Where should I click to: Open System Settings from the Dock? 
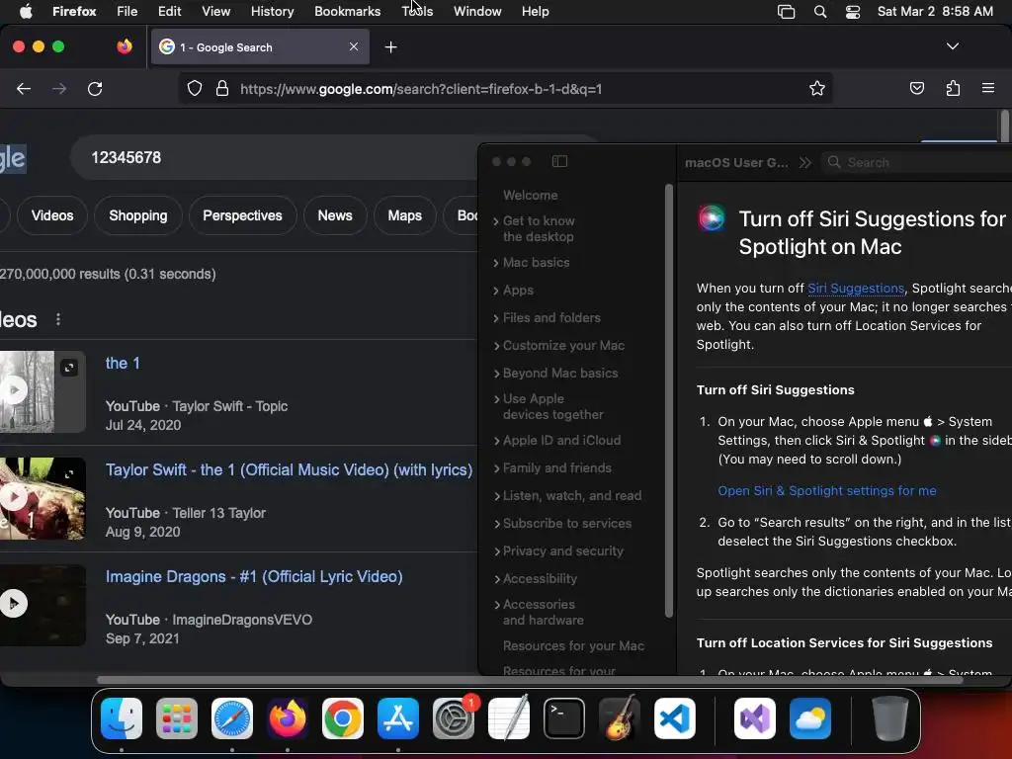[x=454, y=718]
